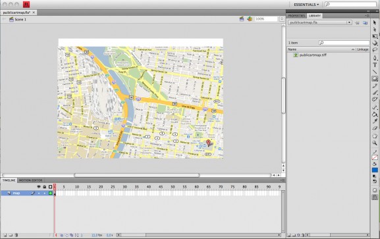This screenshot has width=380, height=239.
Task: Toggle Object Drawing mode option in tools panel
Action: (x=375, y=190)
